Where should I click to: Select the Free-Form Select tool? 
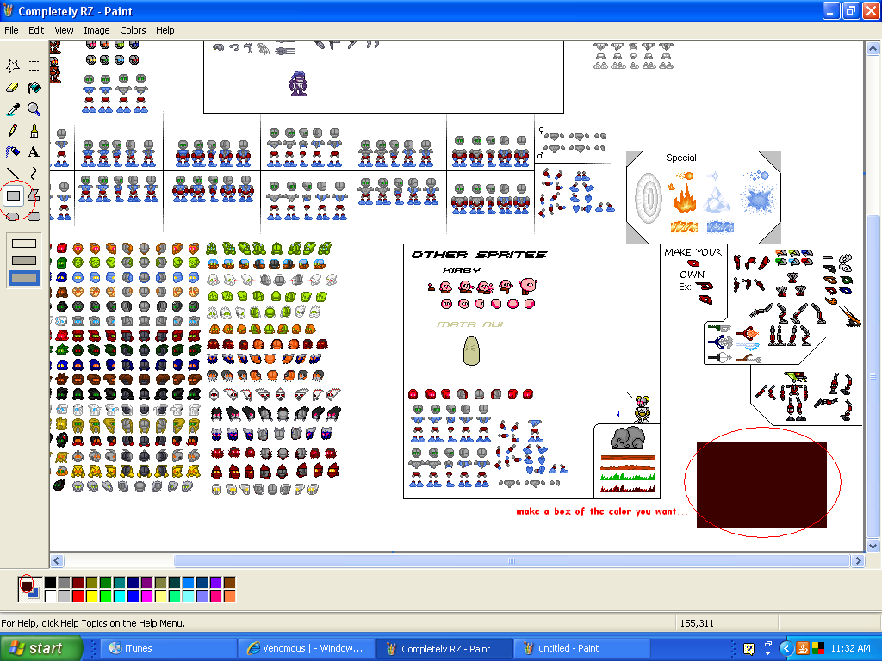click(13, 65)
